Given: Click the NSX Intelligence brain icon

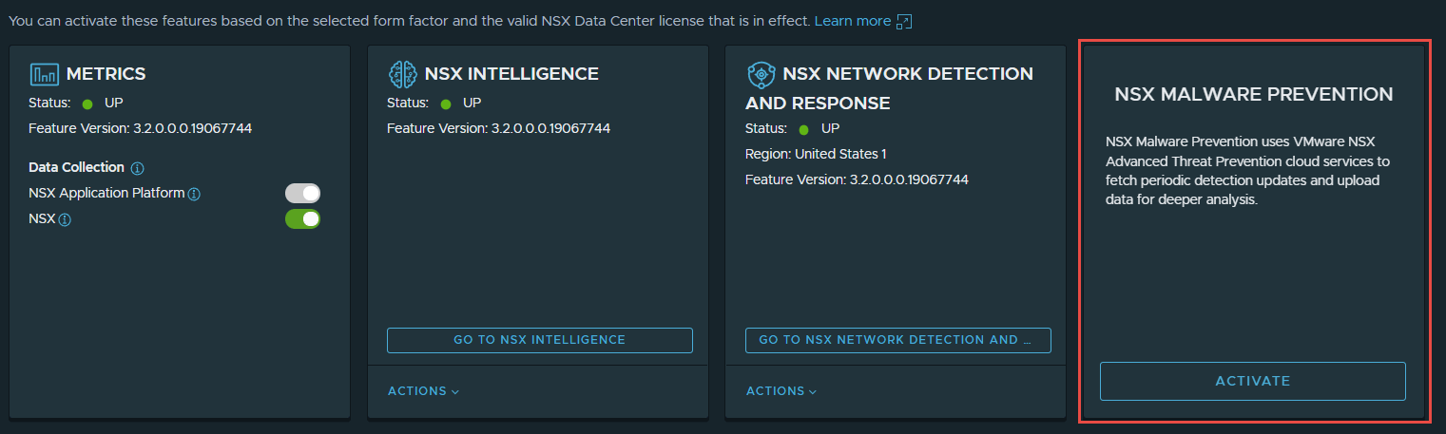Looking at the screenshot, I should pos(403,74).
